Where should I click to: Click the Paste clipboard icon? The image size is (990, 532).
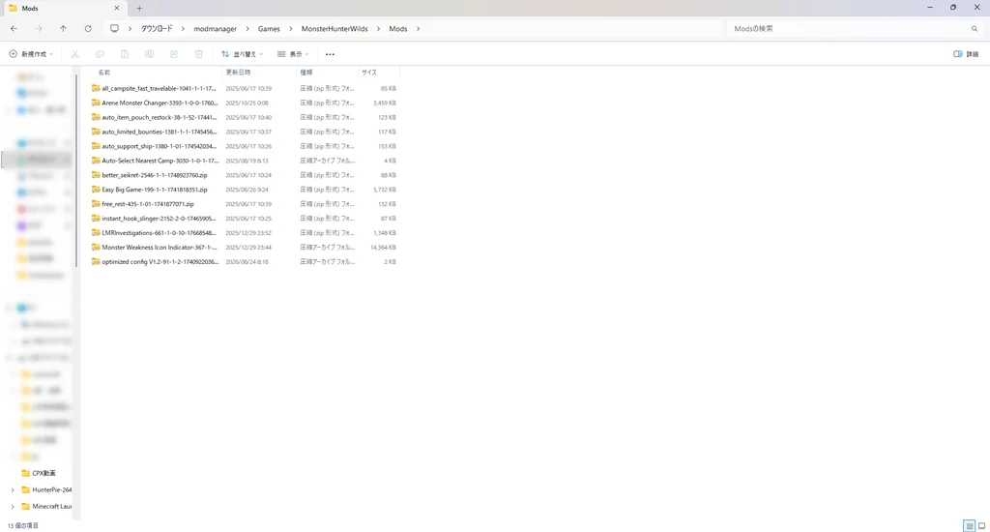point(125,54)
